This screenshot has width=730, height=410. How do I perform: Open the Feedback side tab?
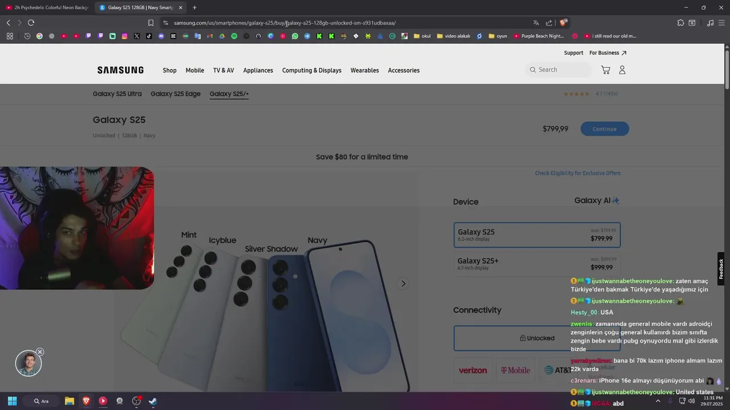(721, 269)
